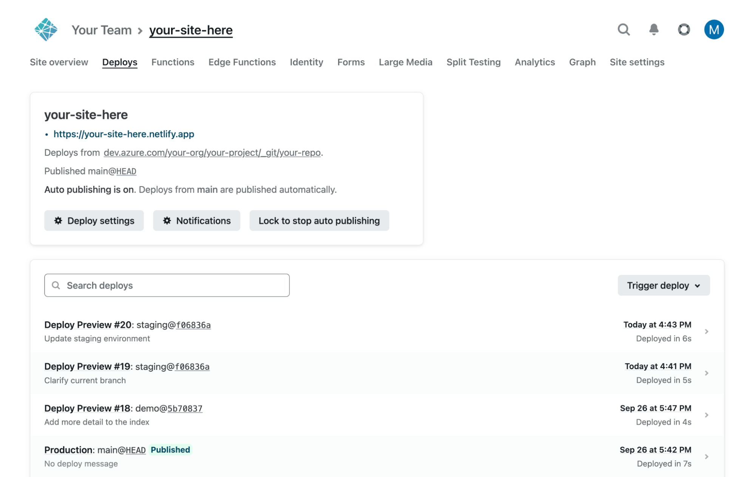
Task: Expand the Trigger deploy dropdown
Action: (663, 285)
